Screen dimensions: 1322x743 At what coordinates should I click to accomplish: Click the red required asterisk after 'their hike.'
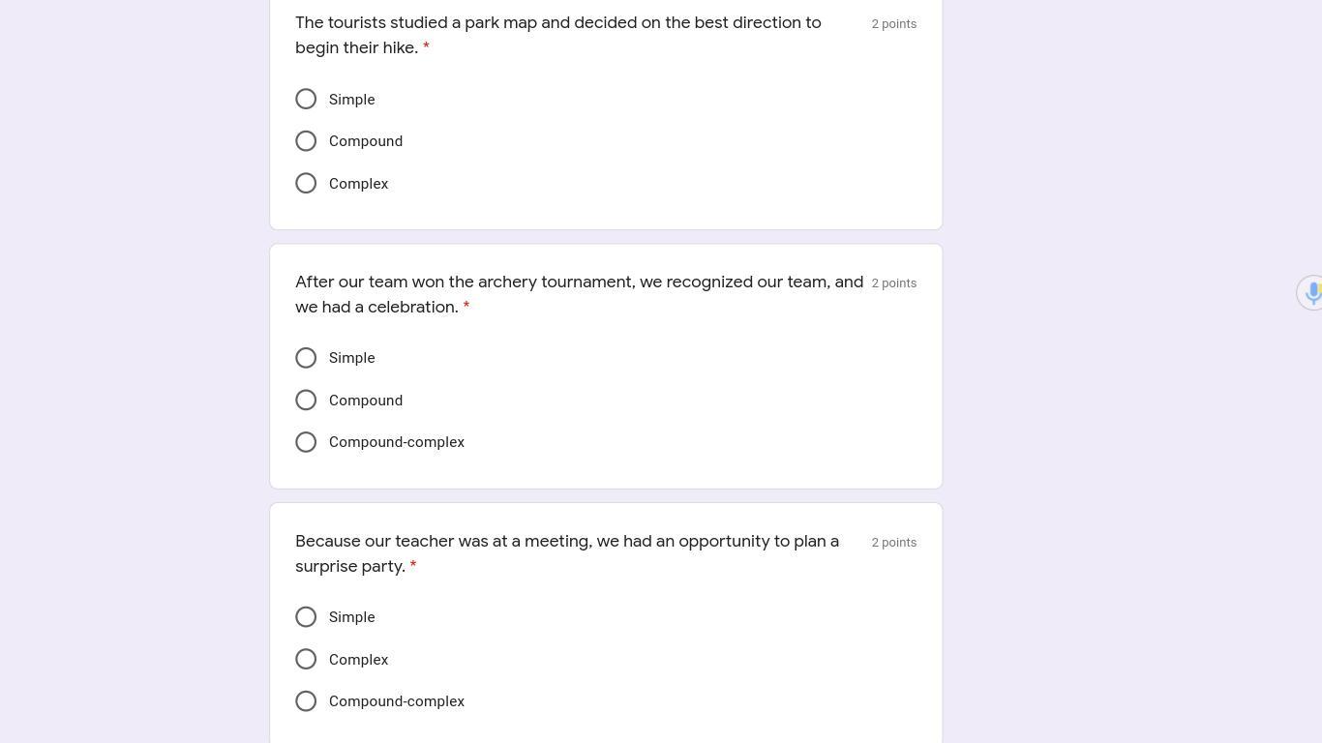(426, 47)
